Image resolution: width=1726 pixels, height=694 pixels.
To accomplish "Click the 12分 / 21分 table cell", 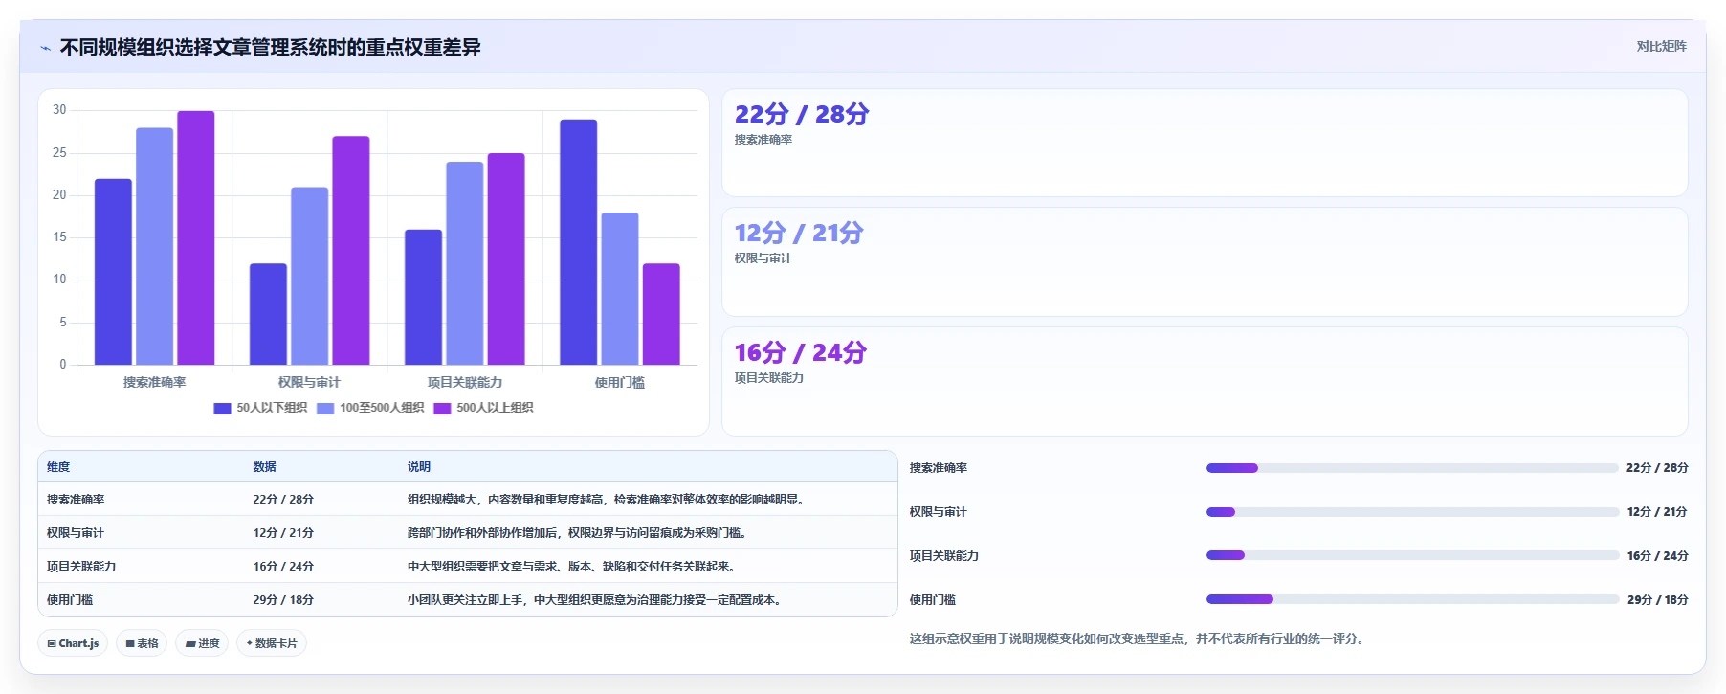I will 283,533.
